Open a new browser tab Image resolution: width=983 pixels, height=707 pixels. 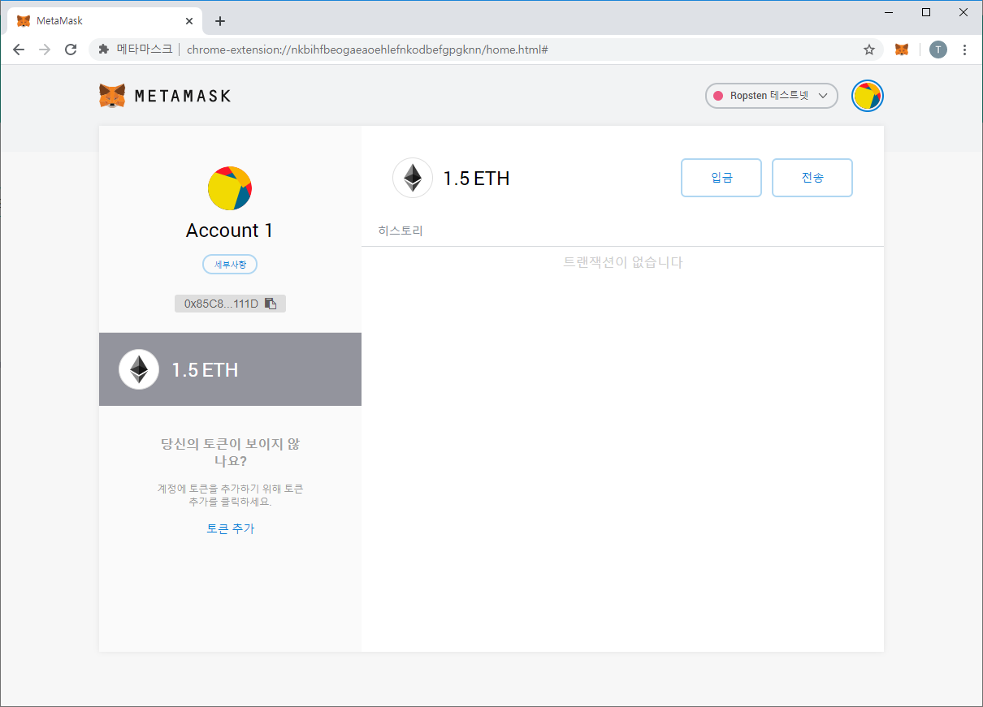click(220, 21)
